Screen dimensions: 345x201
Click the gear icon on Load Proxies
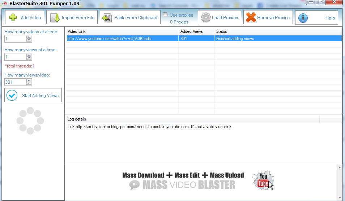pos(206,17)
